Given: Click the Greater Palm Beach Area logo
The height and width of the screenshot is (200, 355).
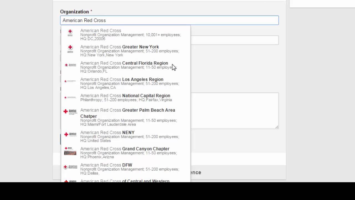Looking at the screenshot, I should [70, 112].
